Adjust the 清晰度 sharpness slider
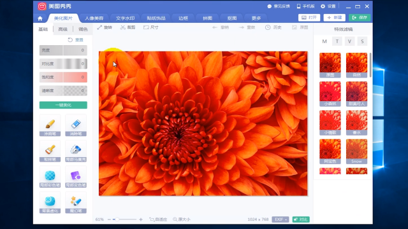The image size is (408, 229). (x=63, y=91)
